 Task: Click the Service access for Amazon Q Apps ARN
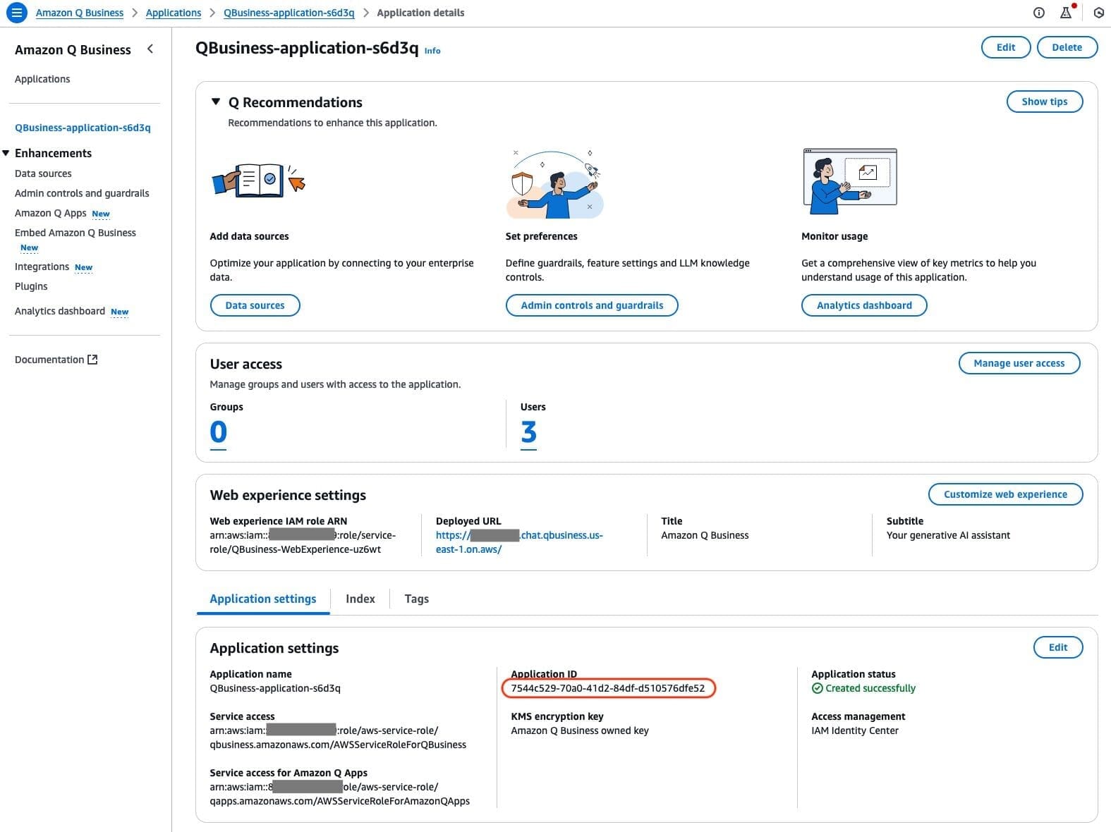[340, 794]
